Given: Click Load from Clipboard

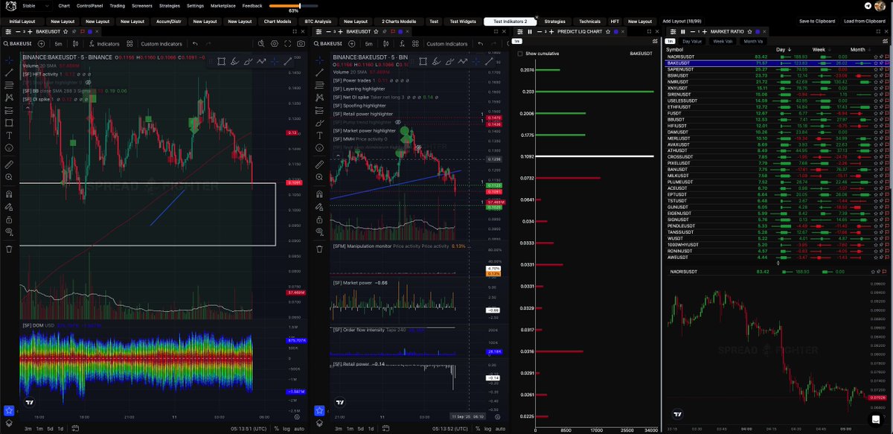Looking at the screenshot, I should pos(863,22).
